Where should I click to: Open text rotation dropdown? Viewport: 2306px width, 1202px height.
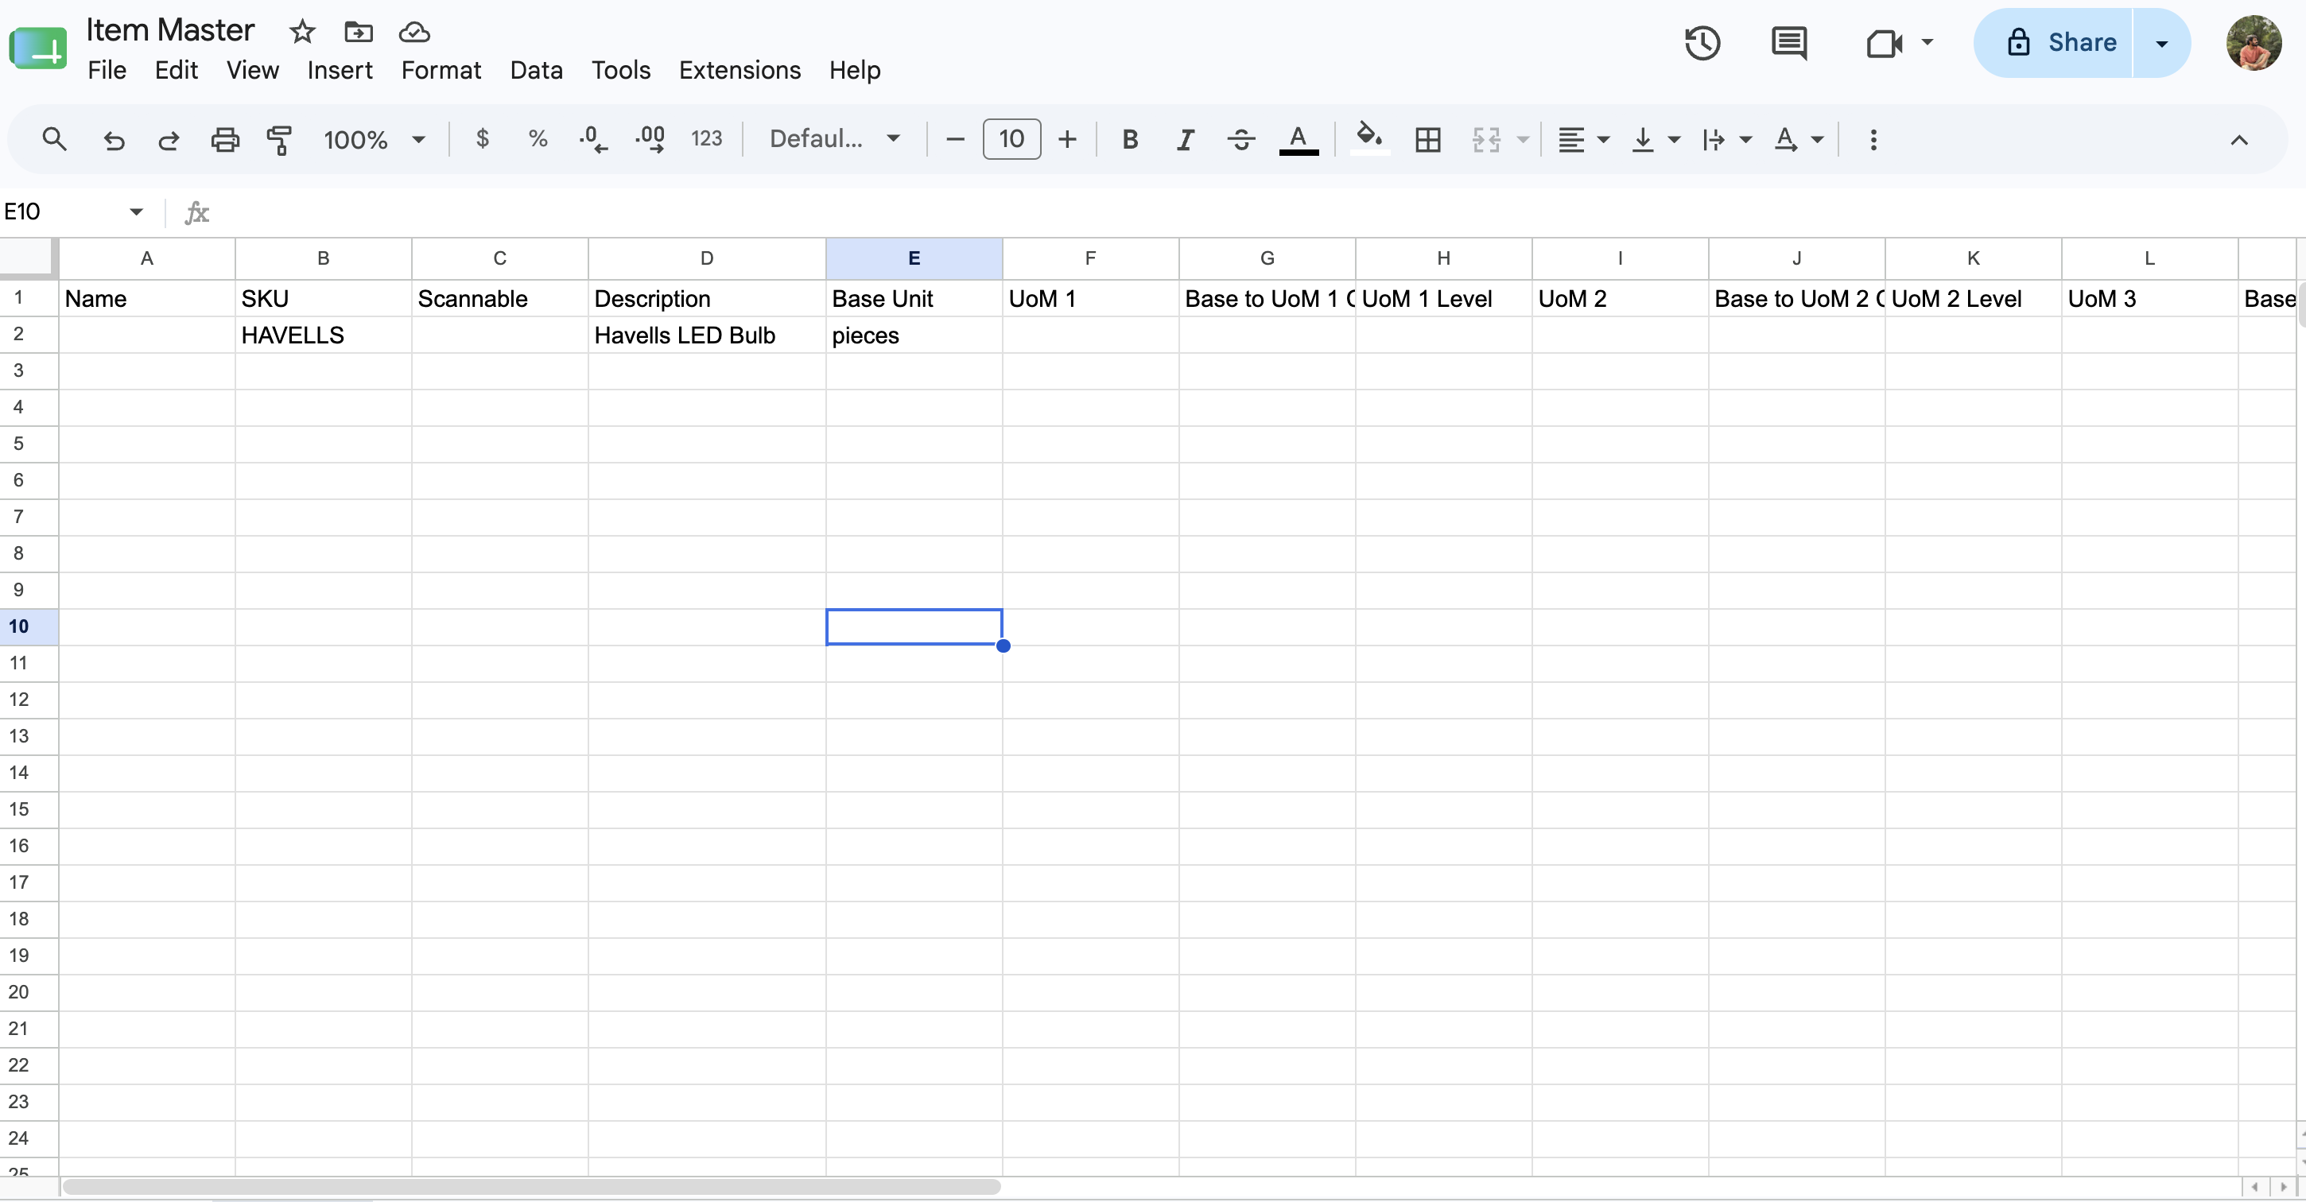point(1798,140)
